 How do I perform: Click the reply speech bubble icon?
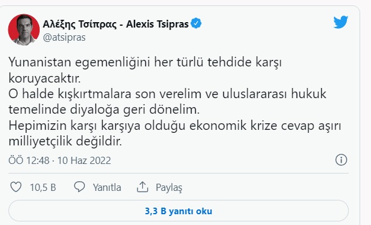(x=79, y=187)
